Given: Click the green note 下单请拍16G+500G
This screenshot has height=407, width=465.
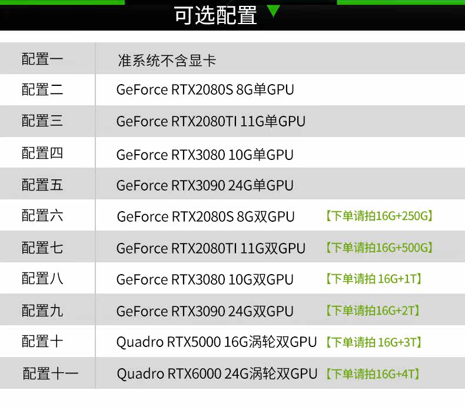Looking at the screenshot, I should click(x=379, y=248).
